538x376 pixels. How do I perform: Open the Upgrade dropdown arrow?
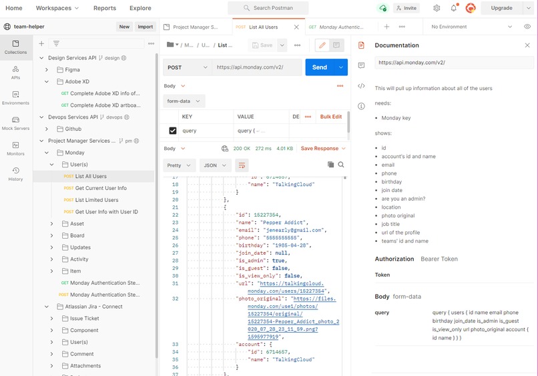tap(529, 8)
